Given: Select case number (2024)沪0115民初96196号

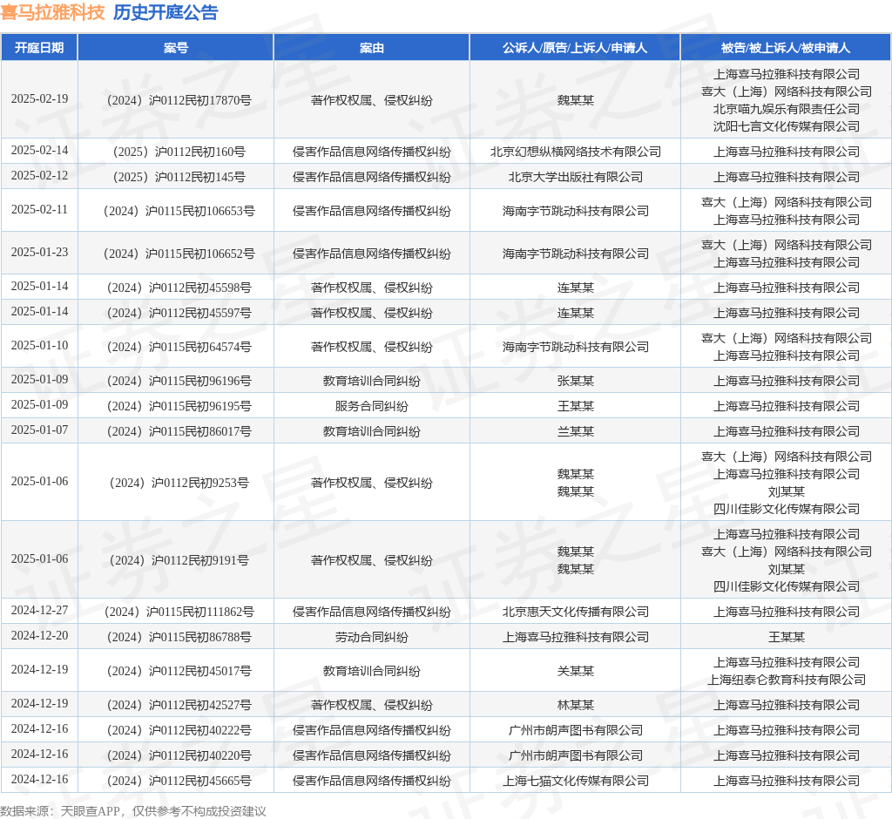Looking at the screenshot, I should tap(179, 381).
